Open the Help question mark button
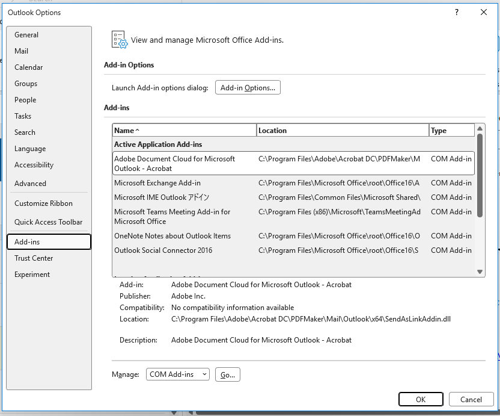The width and height of the screenshot is (500, 416). (457, 12)
